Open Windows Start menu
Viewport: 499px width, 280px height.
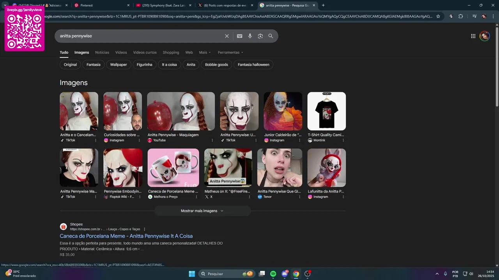192,274
